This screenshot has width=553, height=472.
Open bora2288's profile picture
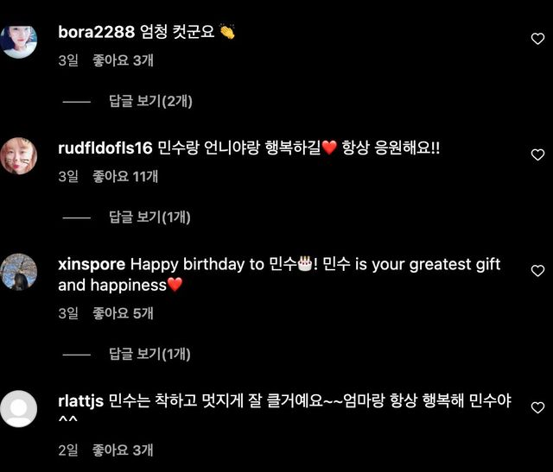[19, 40]
